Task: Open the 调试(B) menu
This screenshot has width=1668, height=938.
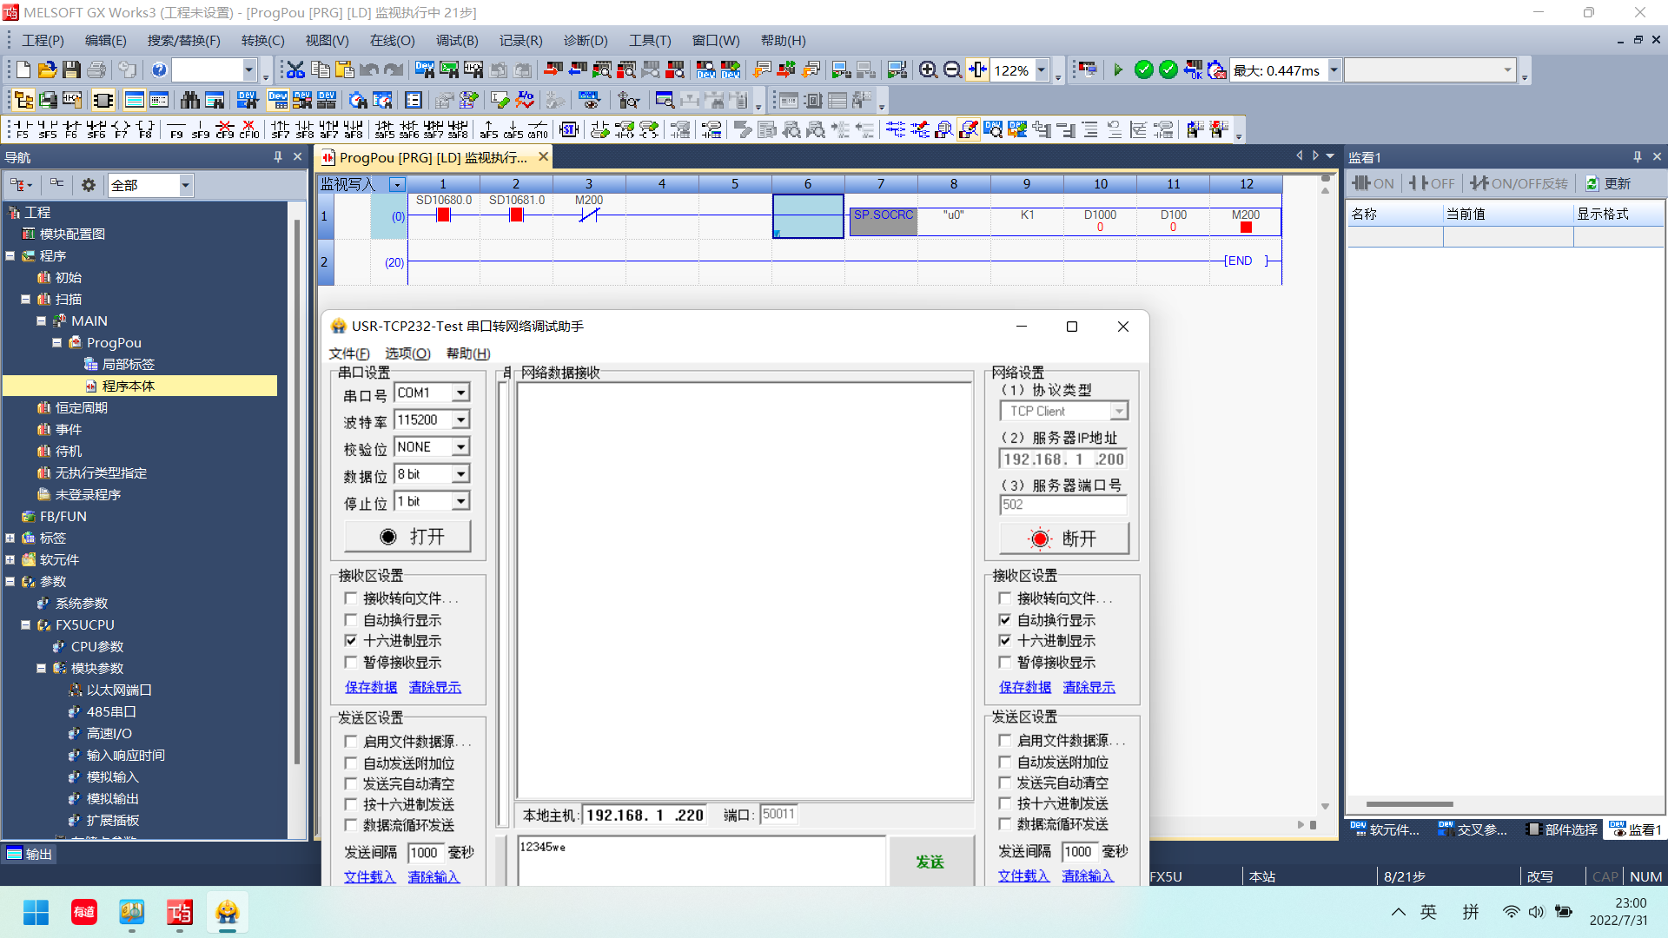Action: coord(457,41)
